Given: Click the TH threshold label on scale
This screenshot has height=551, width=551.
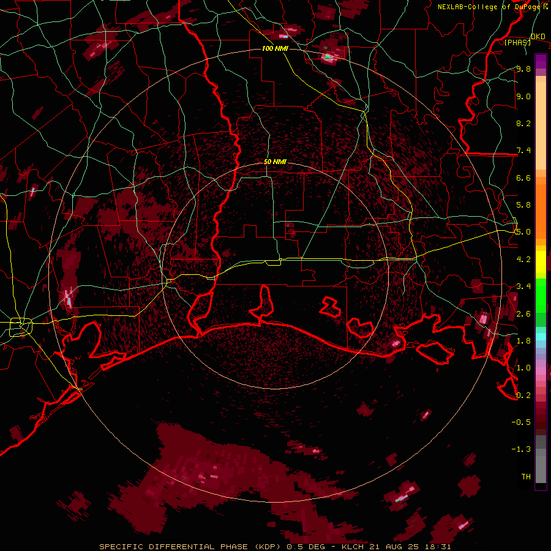Looking at the screenshot, I should coord(526,477).
